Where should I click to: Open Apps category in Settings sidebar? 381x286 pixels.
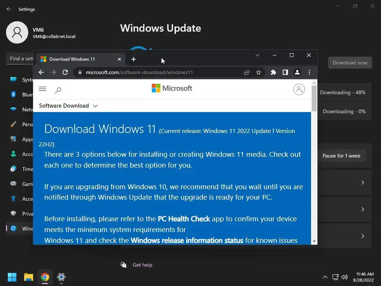(20, 139)
